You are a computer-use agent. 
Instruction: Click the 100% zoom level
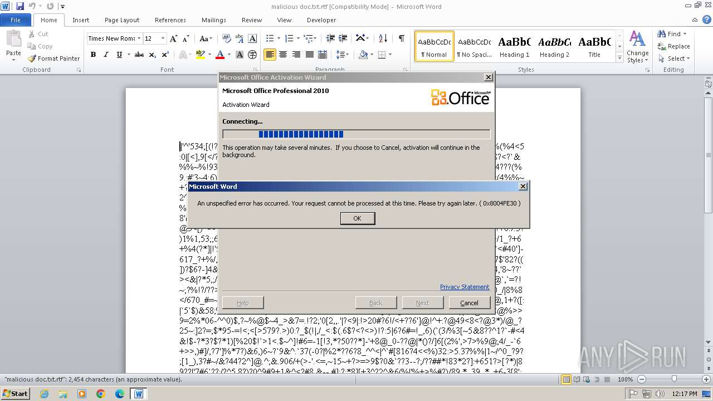pos(625,379)
